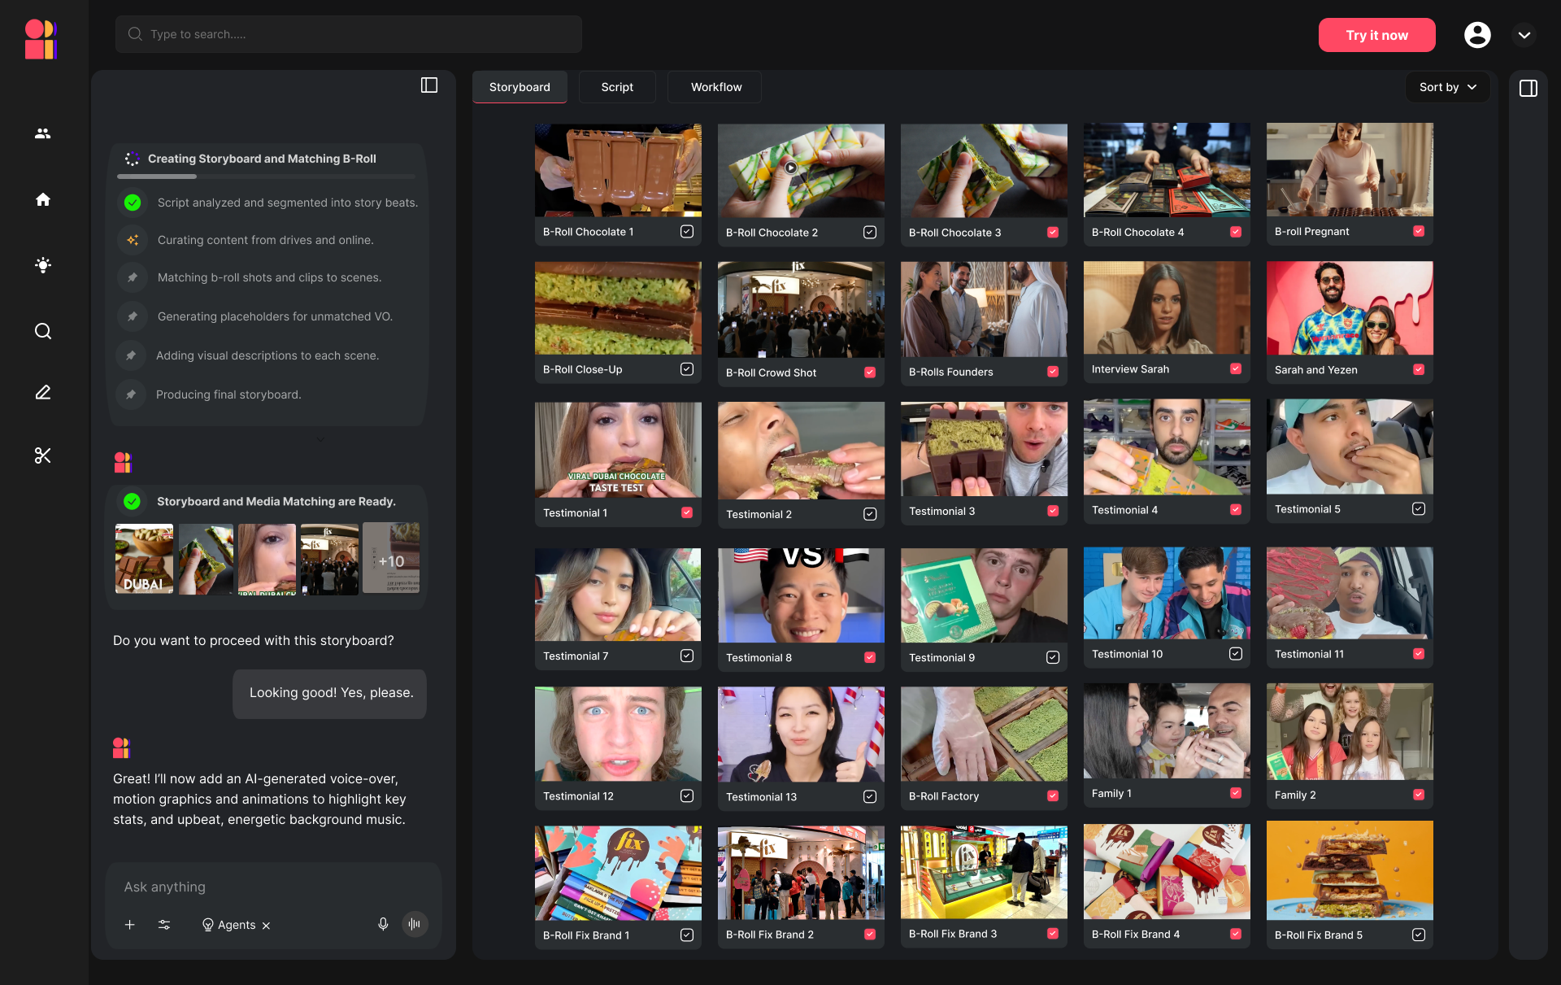Uncheck the Interview Sarah checkbox

pyautogui.click(x=1236, y=368)
